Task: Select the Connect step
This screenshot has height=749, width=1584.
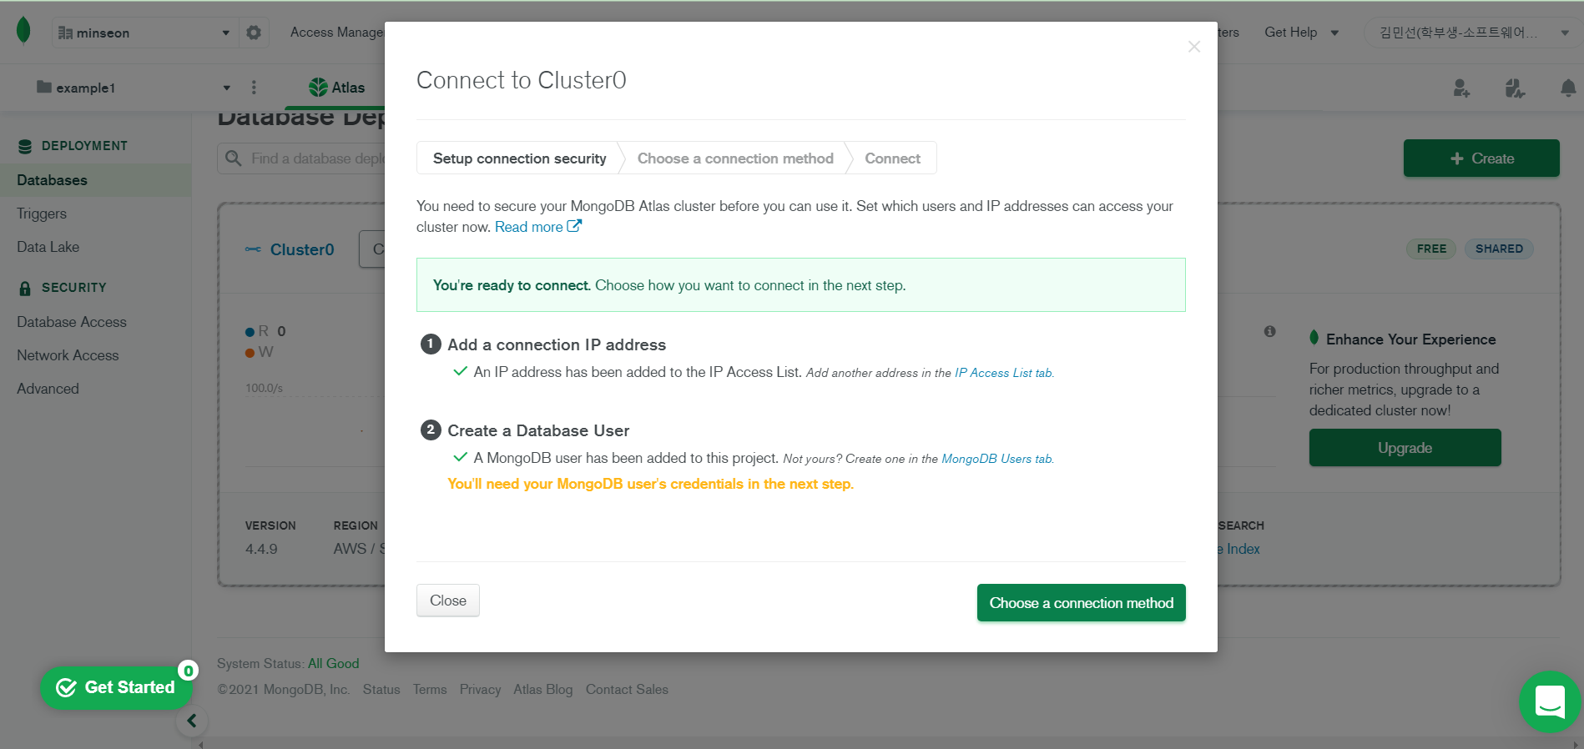Action: click(x=892, y=158)
